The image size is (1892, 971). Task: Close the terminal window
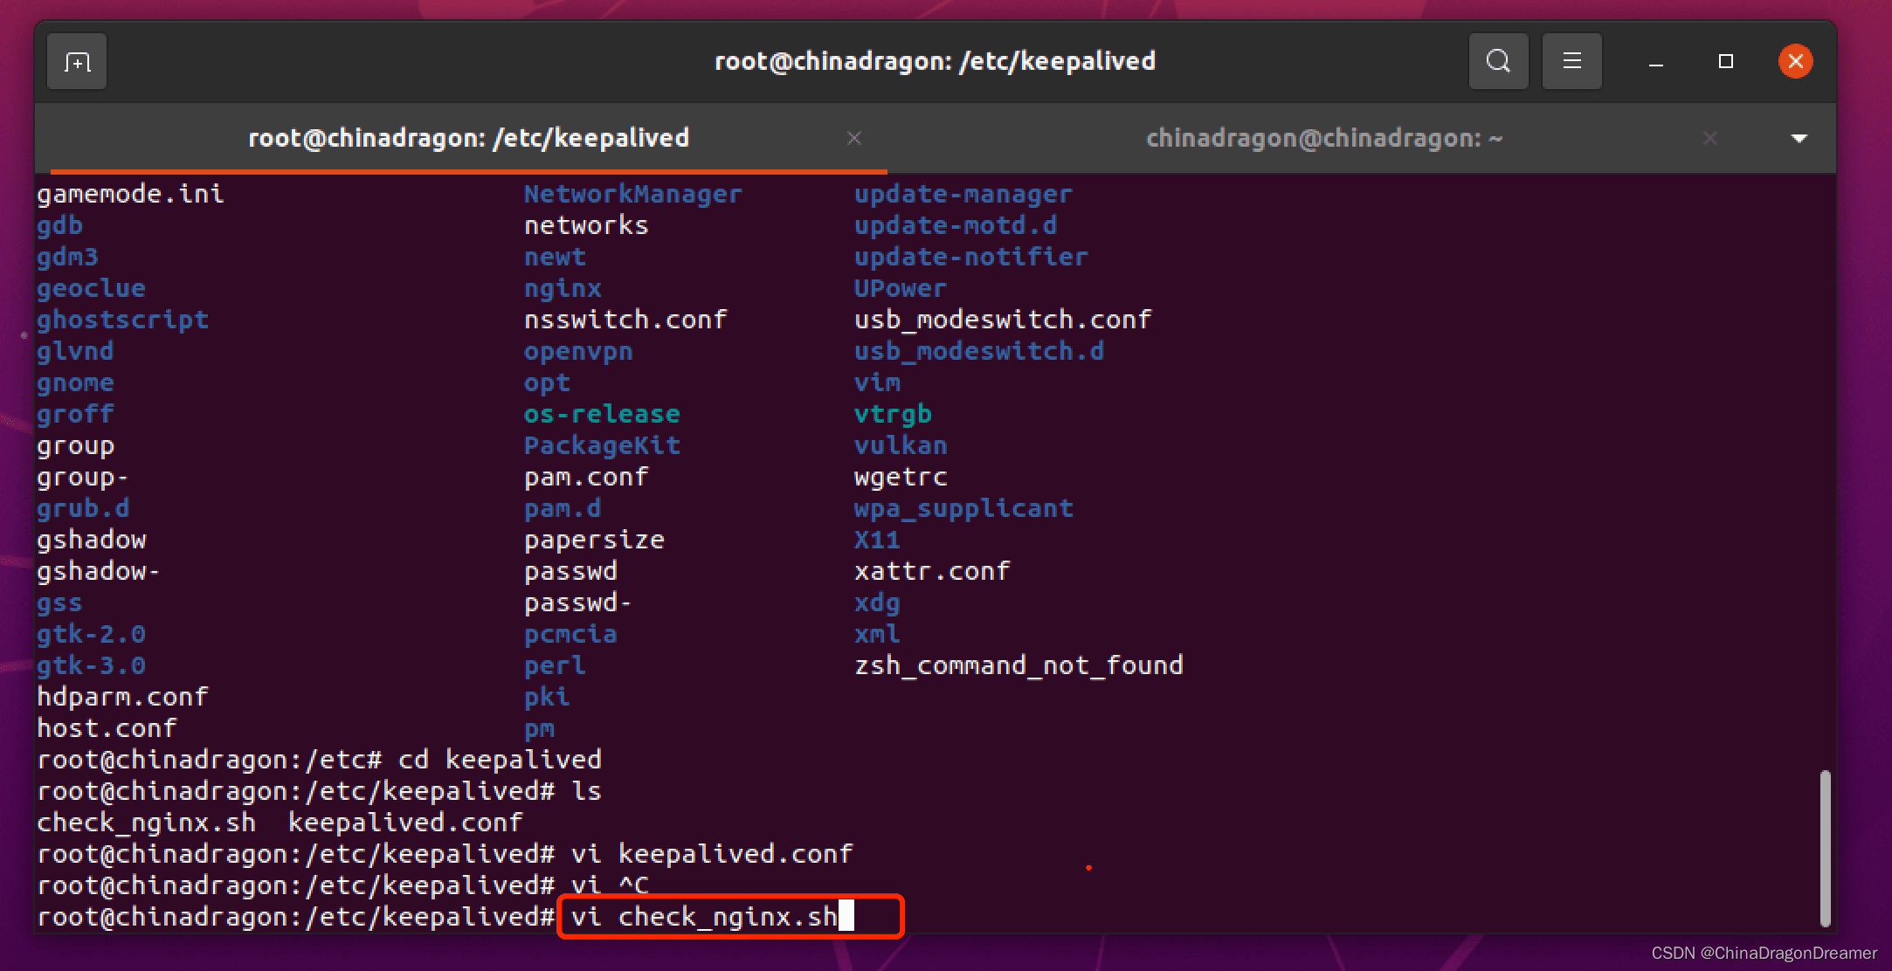click(x=1795, y=61)
